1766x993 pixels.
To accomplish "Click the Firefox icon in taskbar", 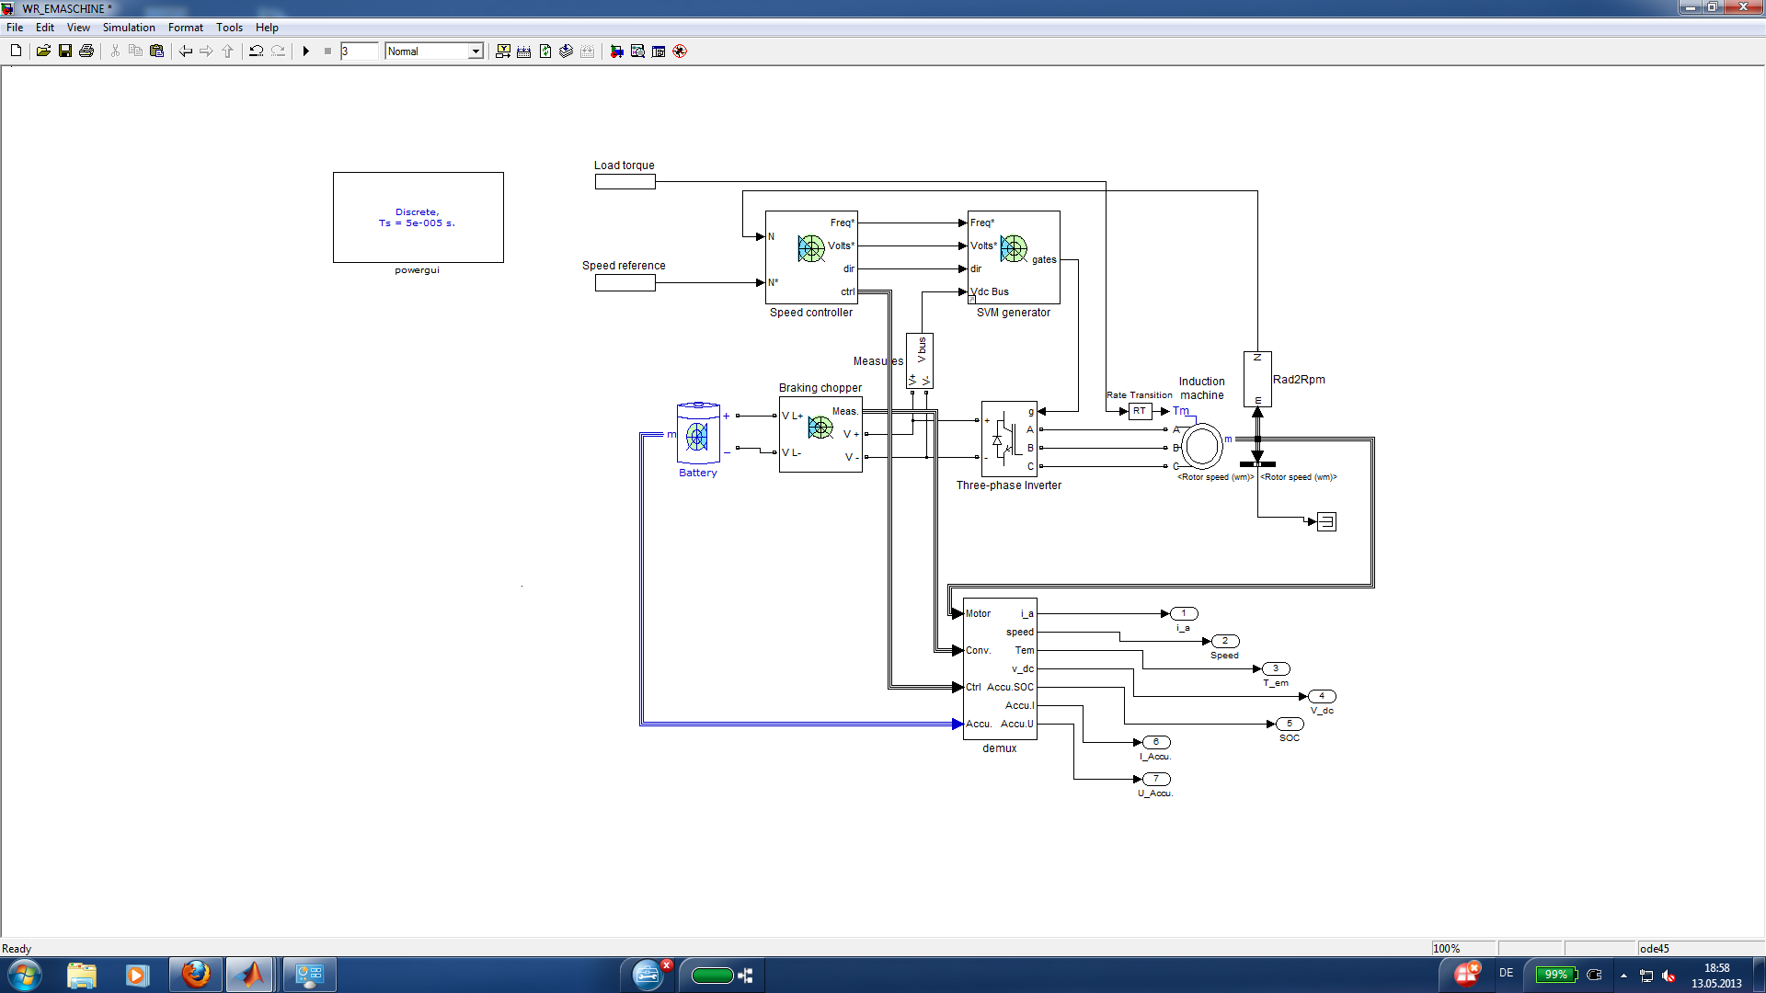I will pyautogui.click(x=195, y=975).
